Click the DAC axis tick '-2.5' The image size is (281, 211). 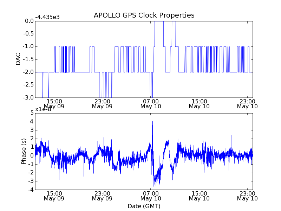coord(28,85)
